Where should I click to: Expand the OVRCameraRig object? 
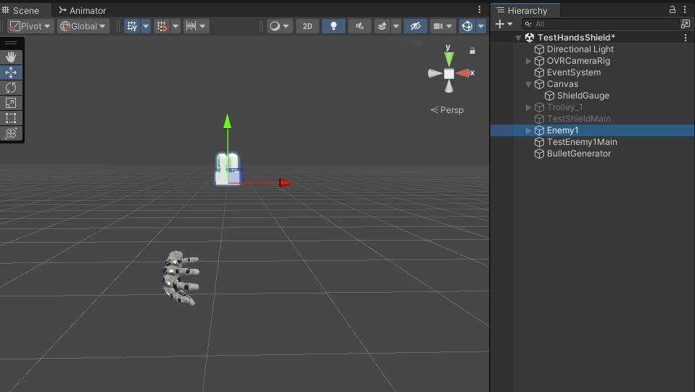(x=528, y=61)
